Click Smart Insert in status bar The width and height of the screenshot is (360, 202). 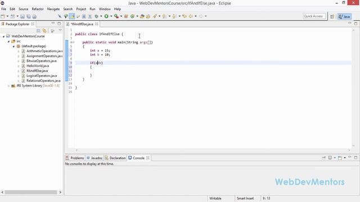point(245,198)
